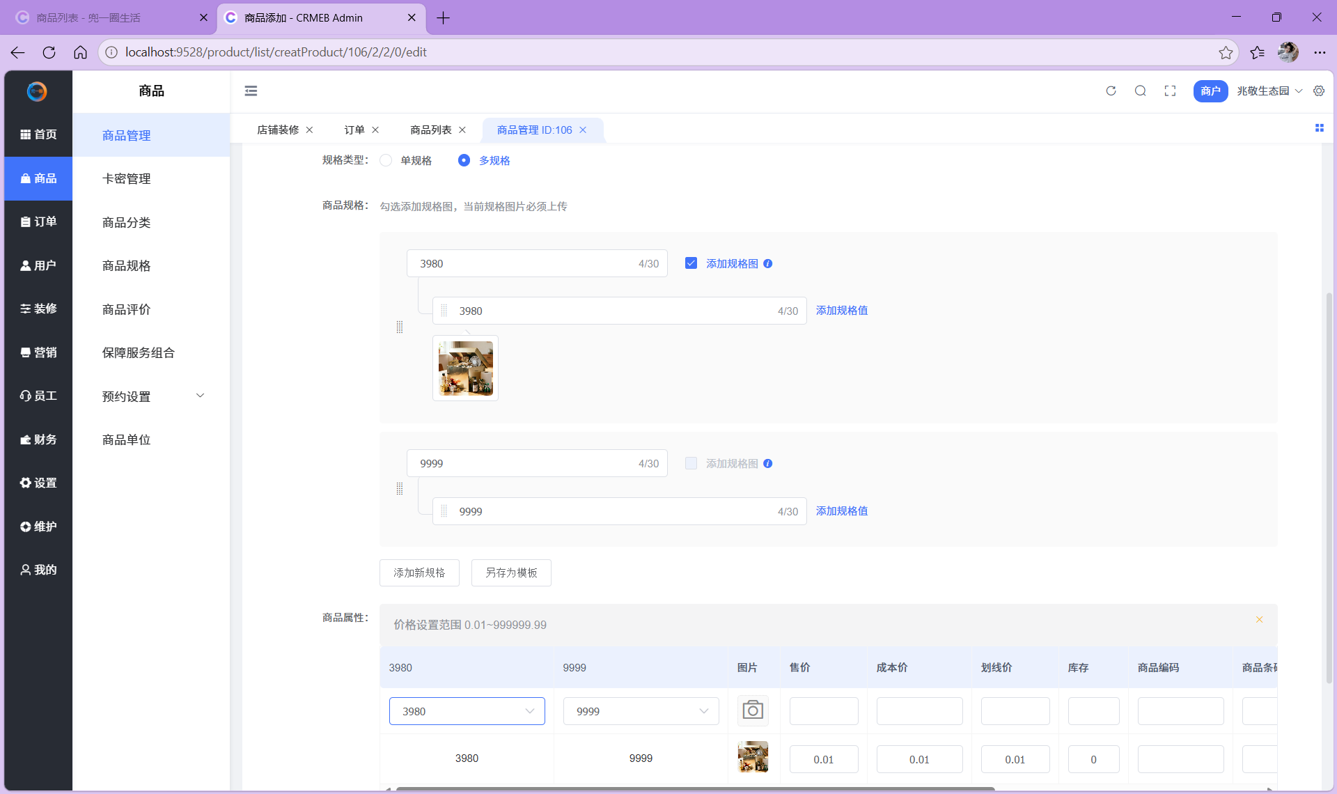
Task: Select the 多规格 radio option
Action: tap(464, 160)
